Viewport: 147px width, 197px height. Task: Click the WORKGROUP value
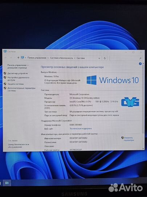click(75, 150)
